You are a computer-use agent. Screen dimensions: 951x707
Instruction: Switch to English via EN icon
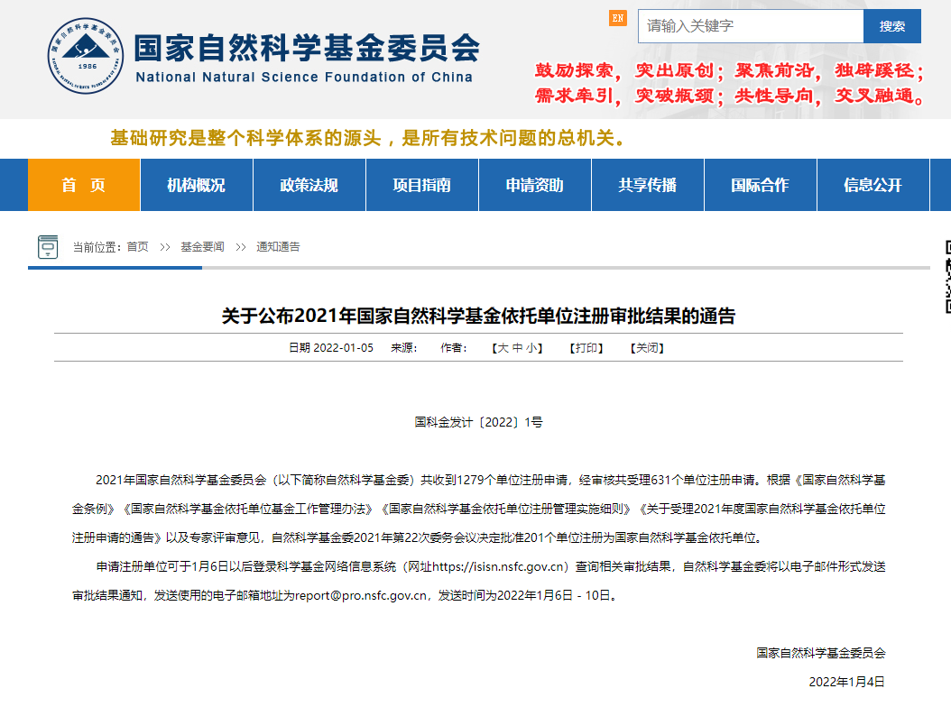pyautogui.click(x=617, y=18)
